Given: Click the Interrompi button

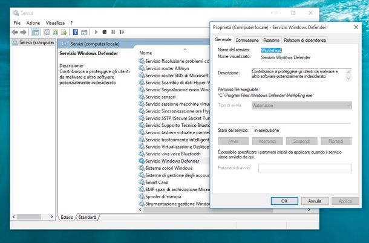Looking at the screenshot, I should tap(267, 141).
